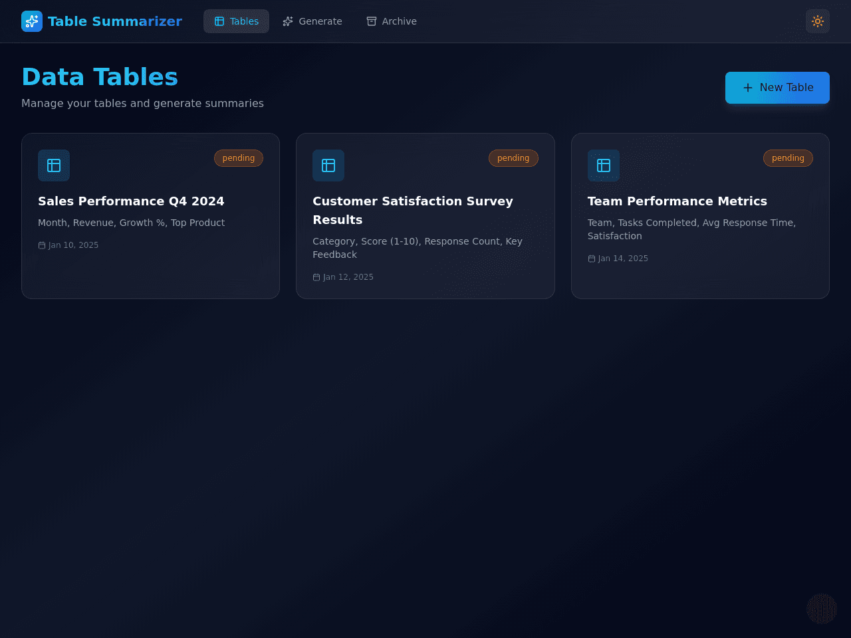Open Customer Satisfaction Survey Results table
851x638 pixels.
point(413,211)
